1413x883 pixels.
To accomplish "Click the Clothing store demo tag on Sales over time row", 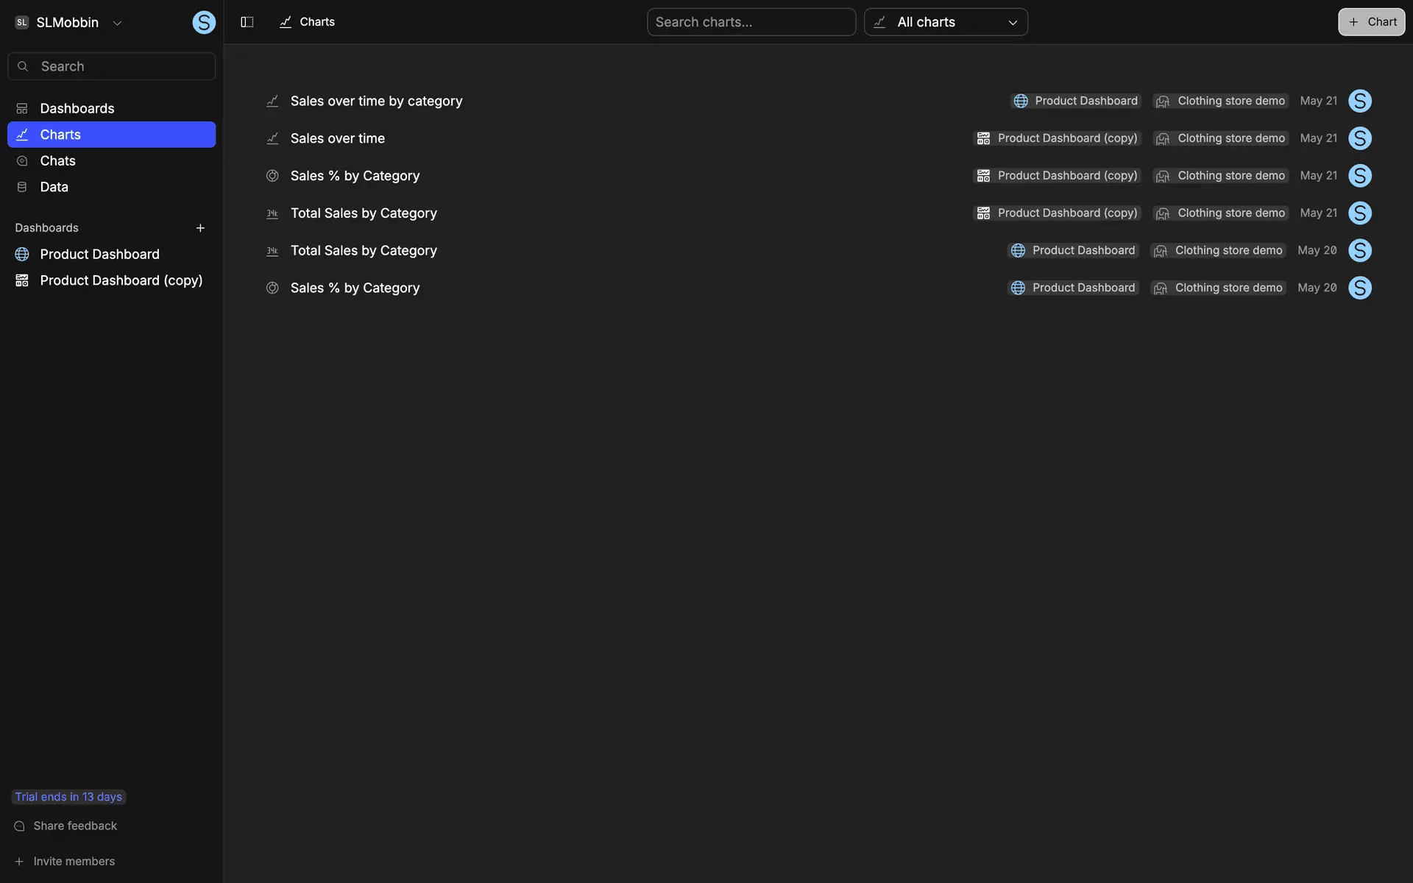I will [x=1221, y=138].
